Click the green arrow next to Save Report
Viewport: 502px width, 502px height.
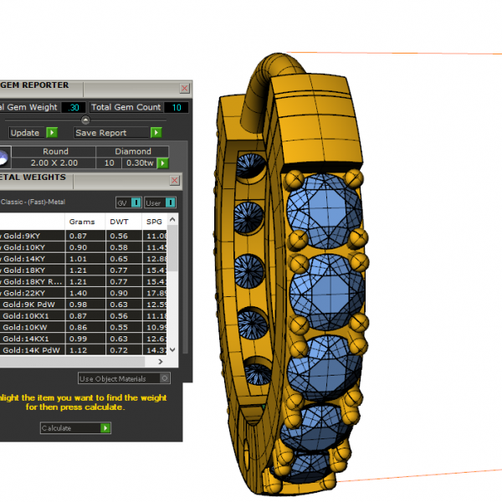[x=156, y=133]
